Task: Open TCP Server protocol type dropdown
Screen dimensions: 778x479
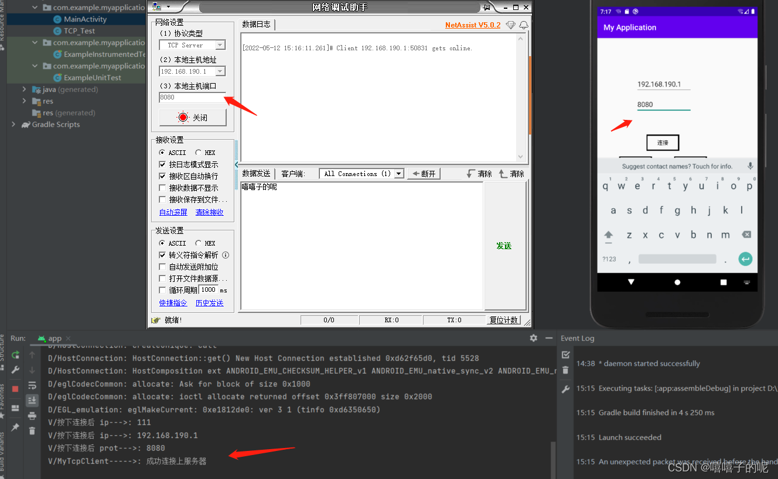Action: tap(220, 45)
